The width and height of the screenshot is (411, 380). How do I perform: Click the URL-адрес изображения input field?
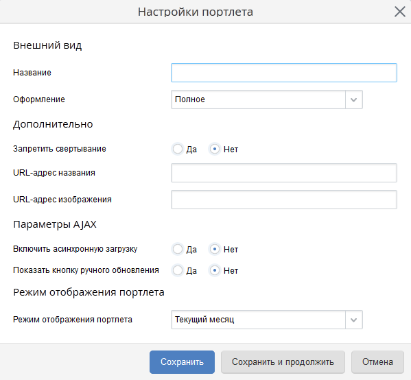[284, 200]
